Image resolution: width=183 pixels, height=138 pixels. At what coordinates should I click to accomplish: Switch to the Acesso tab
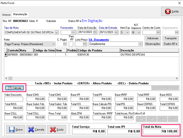[x=6, y=14]
